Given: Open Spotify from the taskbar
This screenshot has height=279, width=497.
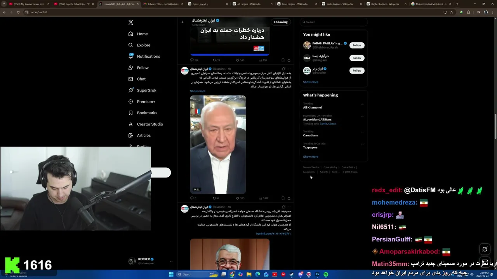Looking at the screenshot, I should pyautogui.click(x=325, y=274).
